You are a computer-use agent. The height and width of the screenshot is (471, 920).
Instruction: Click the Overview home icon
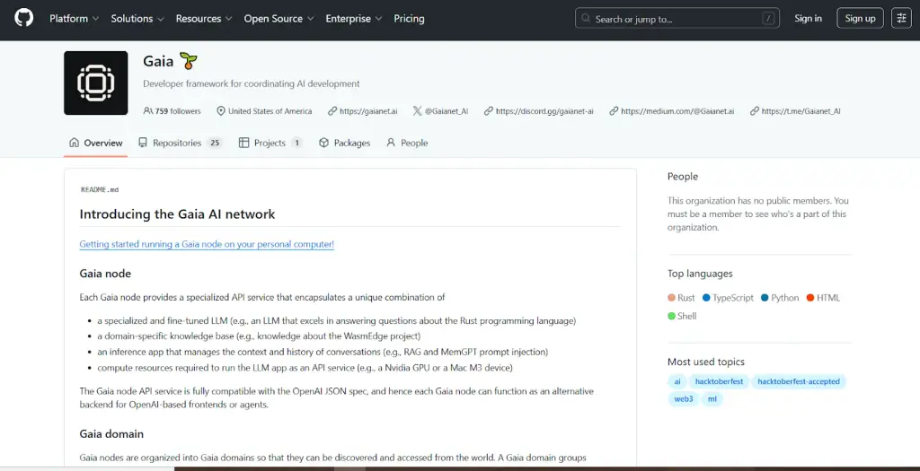coord(74,143)
